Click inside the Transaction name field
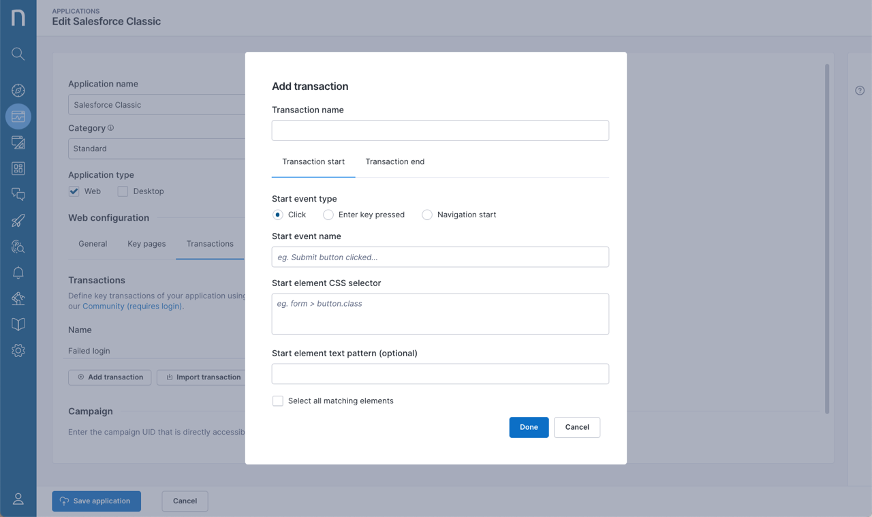Image resolution: width=872 pixels, height=517 pixels. point(440,130)
